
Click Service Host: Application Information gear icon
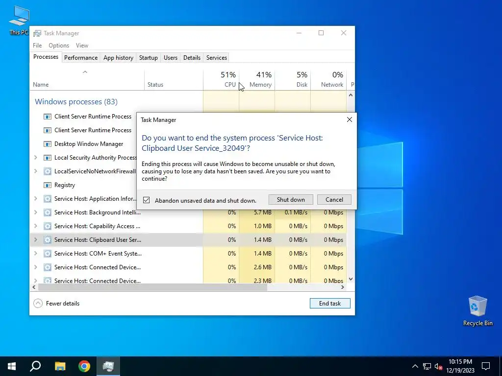(48, 199)
